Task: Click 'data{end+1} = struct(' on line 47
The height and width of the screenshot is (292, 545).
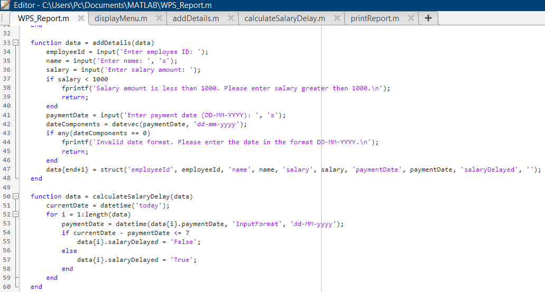Action: pyautogui.click(x=87, y=169)
